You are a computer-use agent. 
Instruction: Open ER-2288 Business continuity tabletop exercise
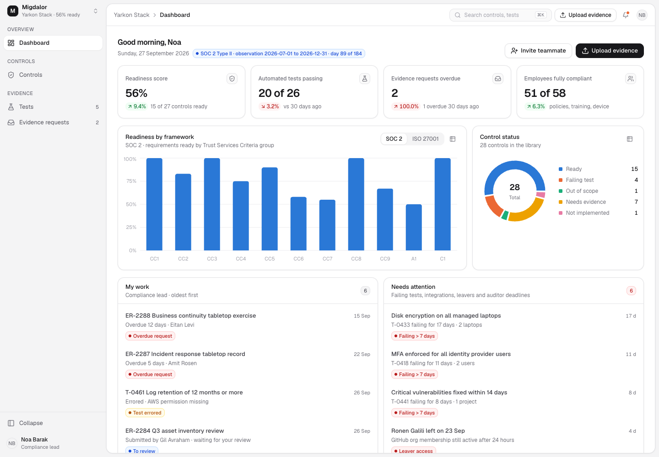click(248, 325)
